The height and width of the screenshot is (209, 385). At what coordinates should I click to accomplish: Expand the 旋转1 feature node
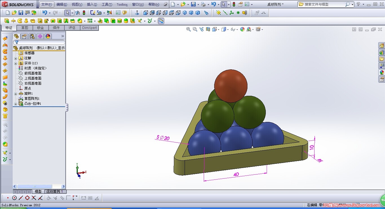coord(16,94)
